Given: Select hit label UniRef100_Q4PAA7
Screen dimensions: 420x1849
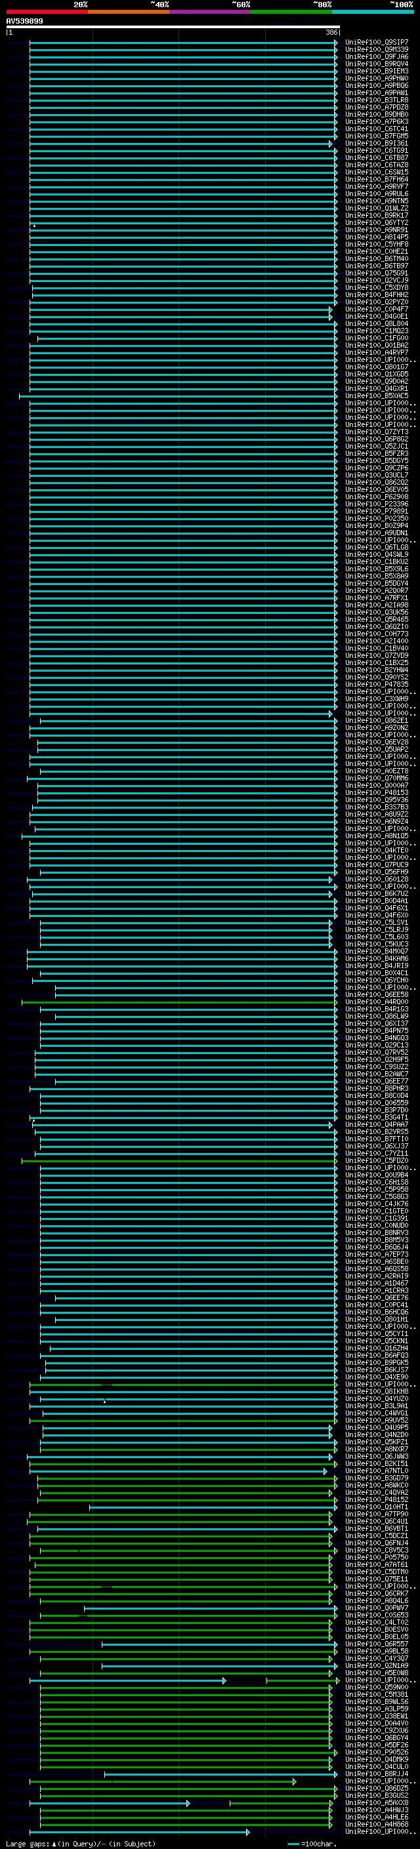Looking at the screenshot, I should point(377,1125).
